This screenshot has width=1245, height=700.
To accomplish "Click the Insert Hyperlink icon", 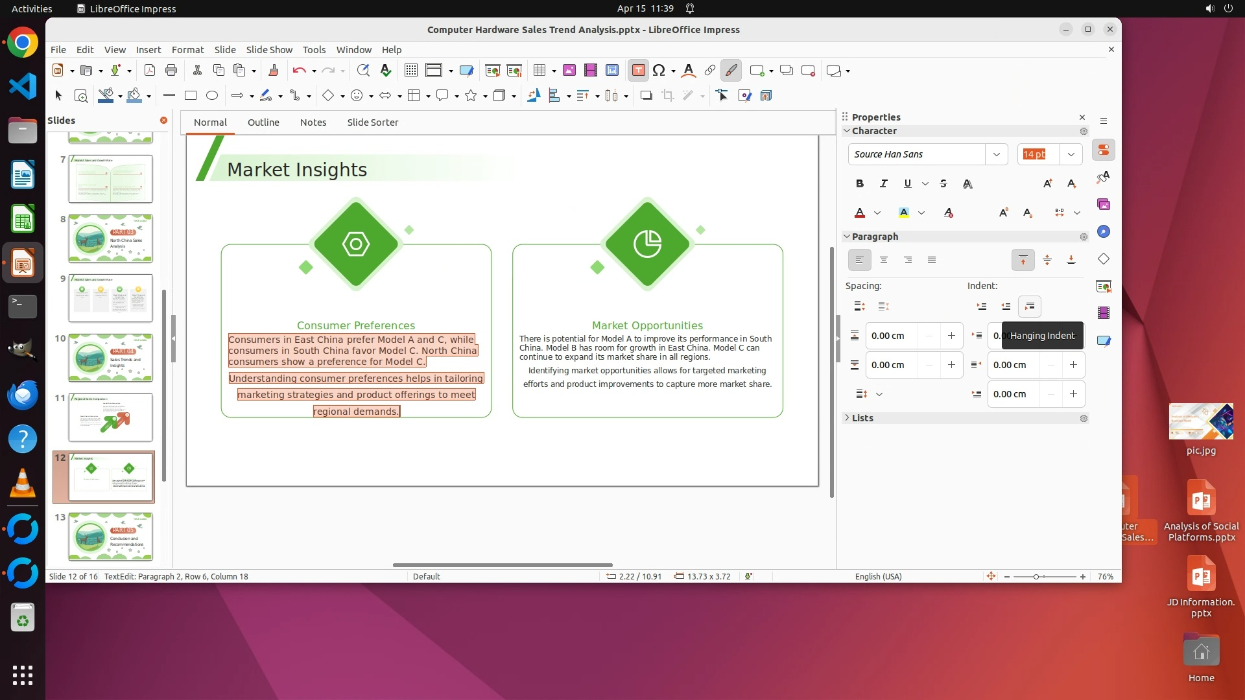I will (710, 71).
